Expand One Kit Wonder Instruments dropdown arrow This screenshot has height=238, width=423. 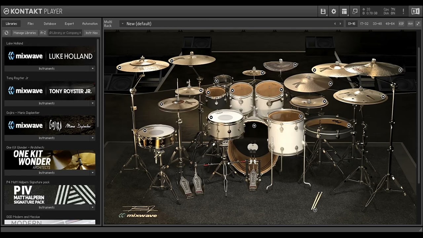tap(93, 173)
